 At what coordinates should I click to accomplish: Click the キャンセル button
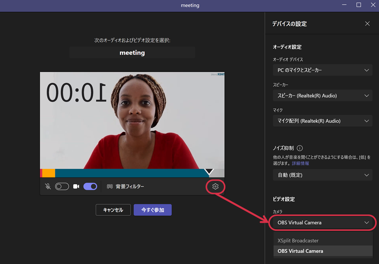click(x=113, y=210)
